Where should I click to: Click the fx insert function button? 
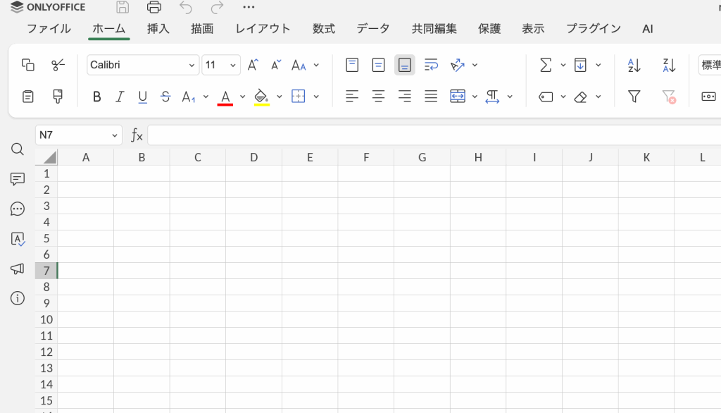pos(137,135)
